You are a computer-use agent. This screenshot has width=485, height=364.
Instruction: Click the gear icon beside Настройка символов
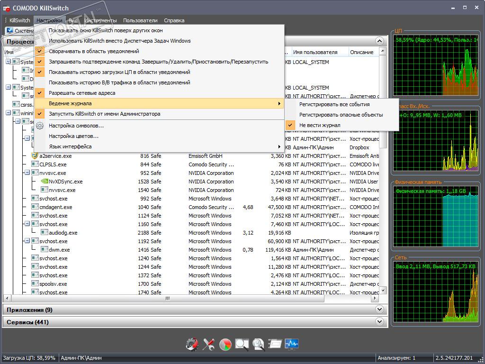(40, 126)
